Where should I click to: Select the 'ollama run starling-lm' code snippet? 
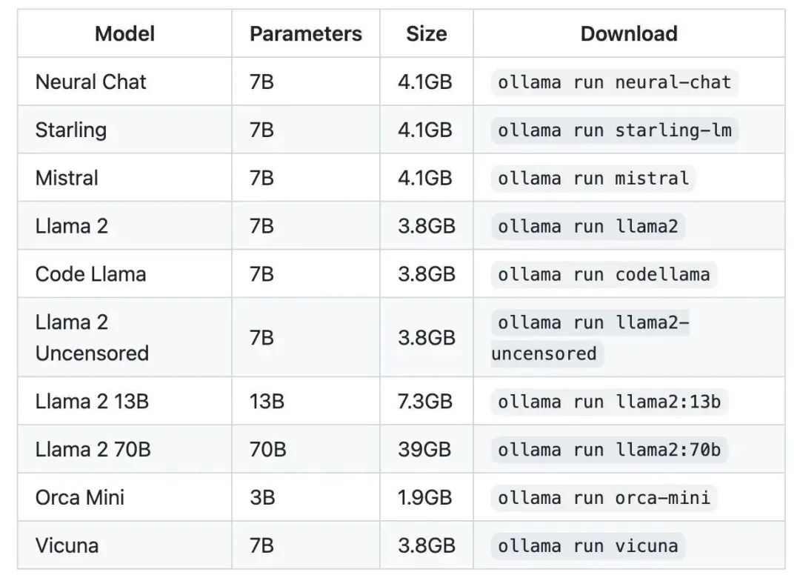tap(614, 130)
